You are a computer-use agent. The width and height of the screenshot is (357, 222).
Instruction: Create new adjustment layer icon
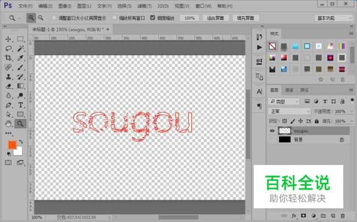tap(313, 215)
